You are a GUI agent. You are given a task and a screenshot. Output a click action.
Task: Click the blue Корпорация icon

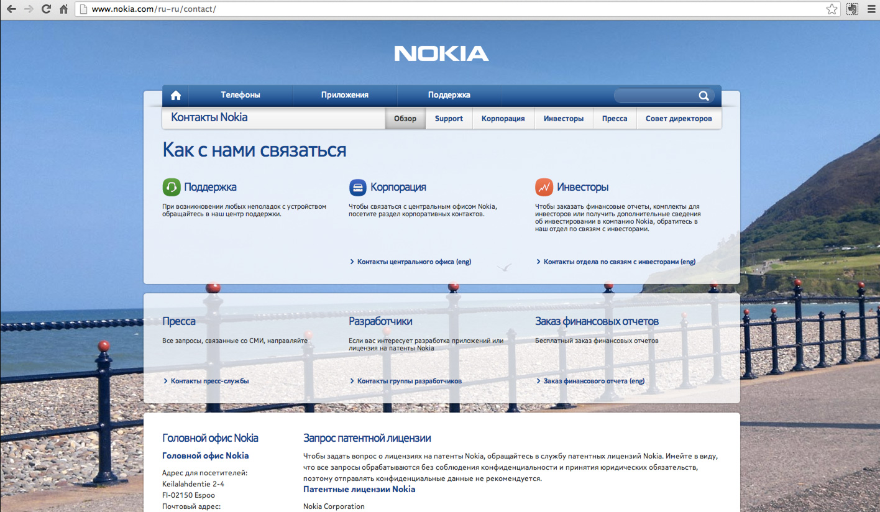click(358, 187)
